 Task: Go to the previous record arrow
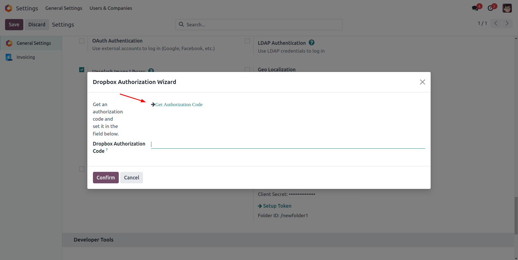point(496,24)
